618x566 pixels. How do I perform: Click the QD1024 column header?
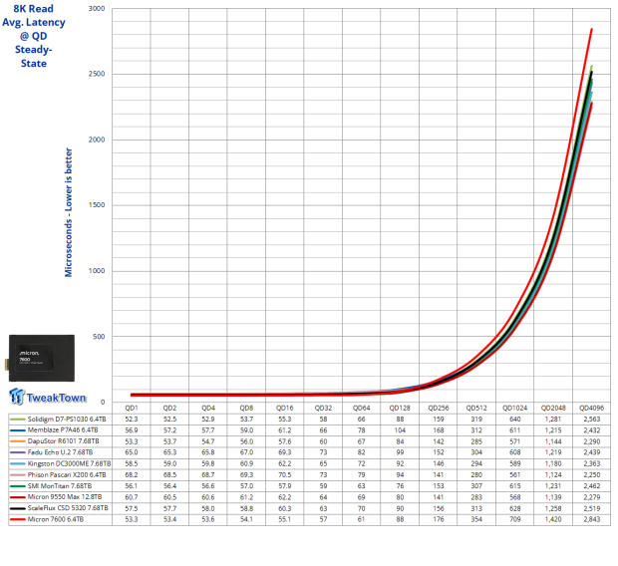coord(514,408)
